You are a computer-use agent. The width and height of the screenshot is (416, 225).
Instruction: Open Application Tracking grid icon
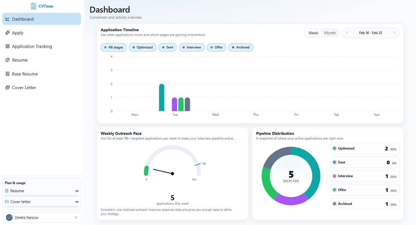pos(8,47)
